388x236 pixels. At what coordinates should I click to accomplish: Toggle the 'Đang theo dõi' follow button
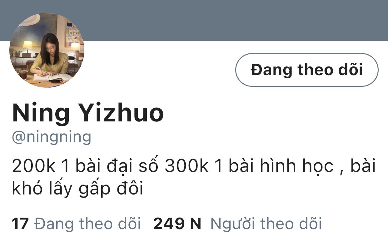coord(307,70)
